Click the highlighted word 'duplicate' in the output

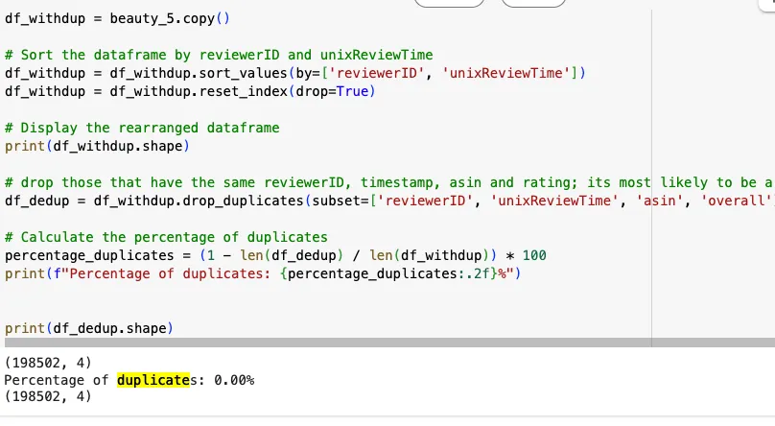[153, 380]
